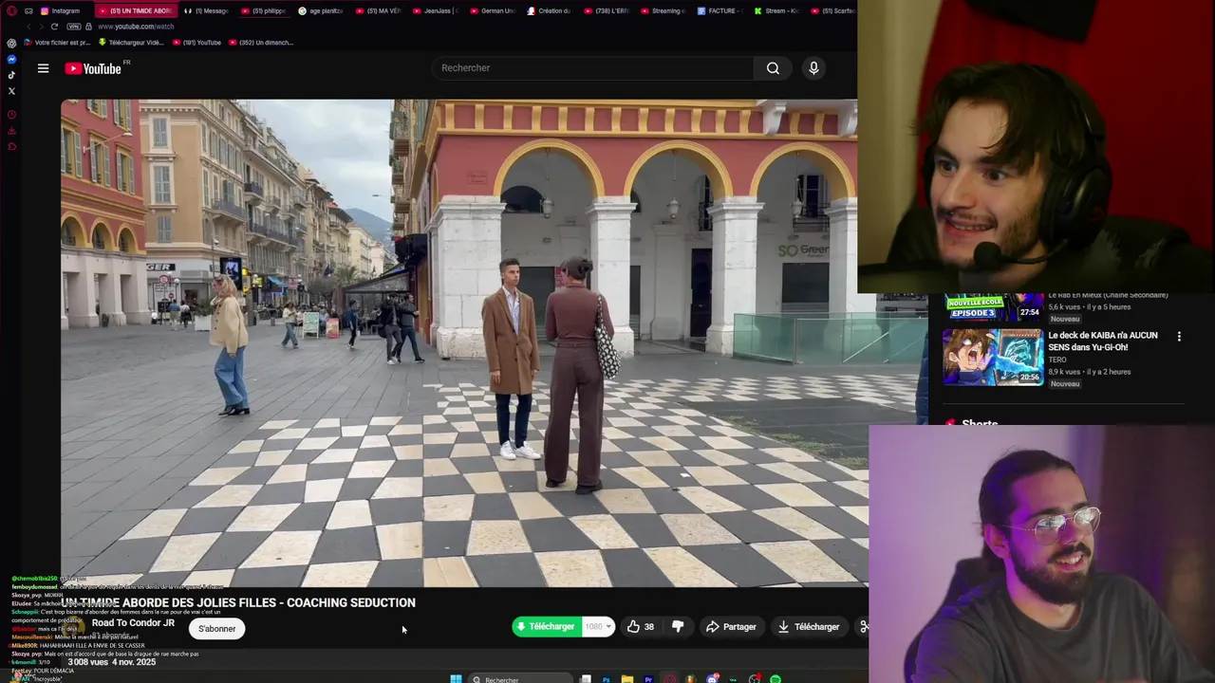Open File Explorer from the taskbar
The height and width of the screenshot is (683, 1215).
click(x=627, y=679)
